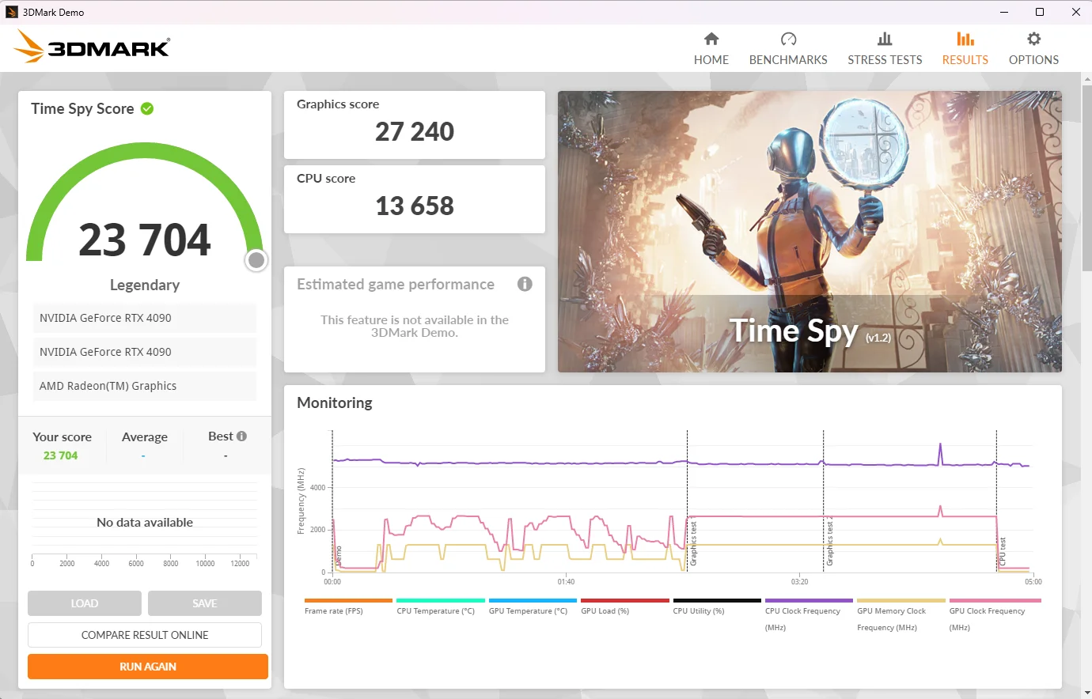This screenshot has width=1092, height=699.
Task: Click COMPARE RESULT ONLINE button
Action: 145,635
